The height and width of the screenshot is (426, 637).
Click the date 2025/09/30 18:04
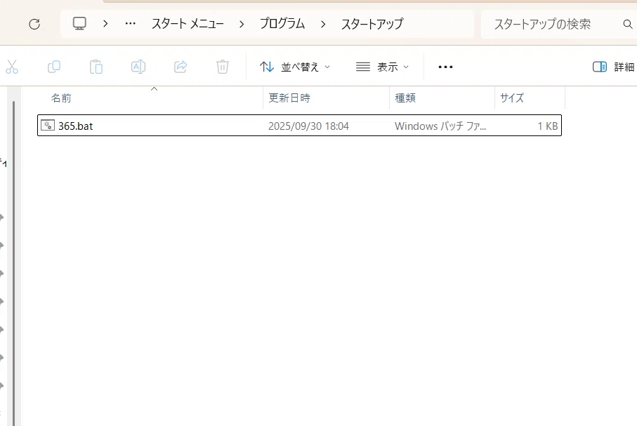[x=308, y=126]
